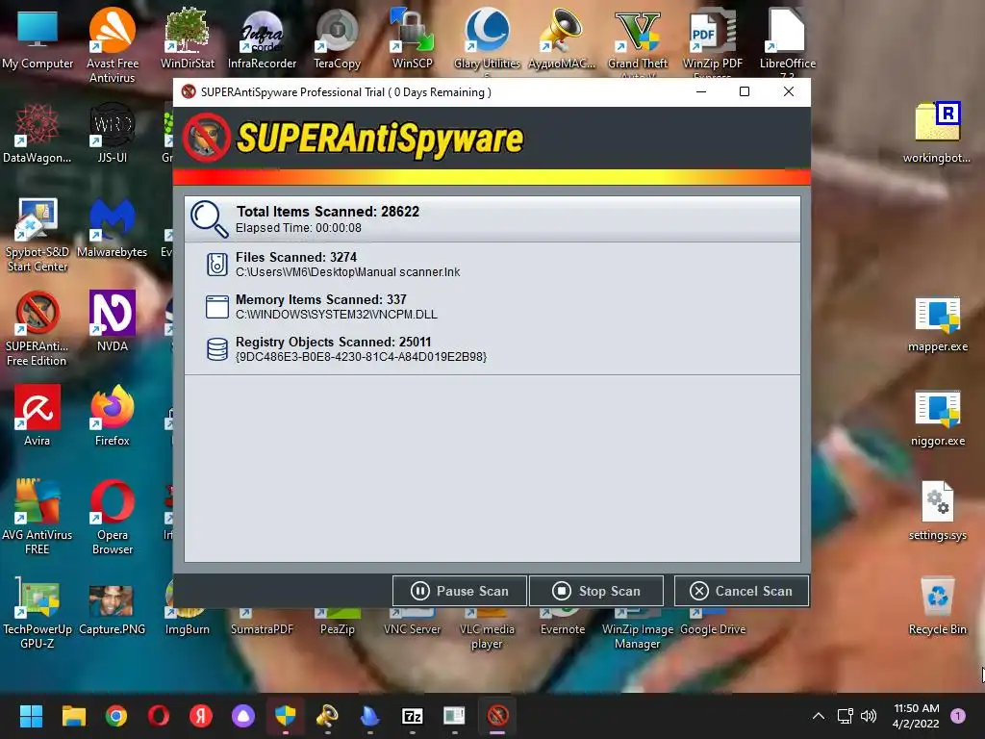
Task: Open TechPowerUp GPU-Z shortcut
Action: pyautogui.click(x=38, y=611)
